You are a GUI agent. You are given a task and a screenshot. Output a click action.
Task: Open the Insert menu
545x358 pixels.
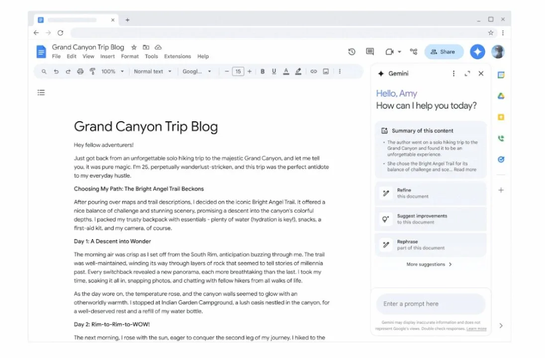[107, 57]
